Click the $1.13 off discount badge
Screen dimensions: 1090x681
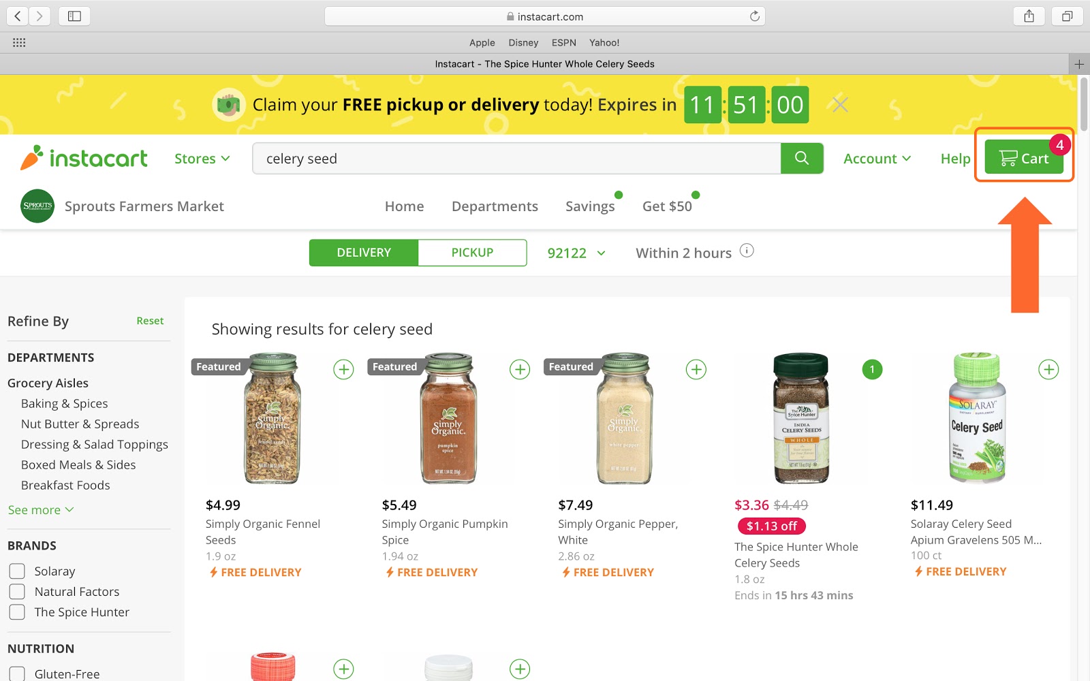click(x=772, y=526)
